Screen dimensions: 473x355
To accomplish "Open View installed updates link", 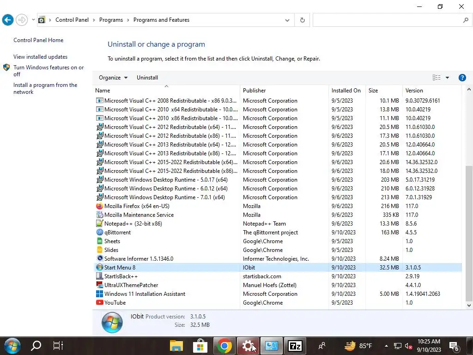I will coord(41,57).
